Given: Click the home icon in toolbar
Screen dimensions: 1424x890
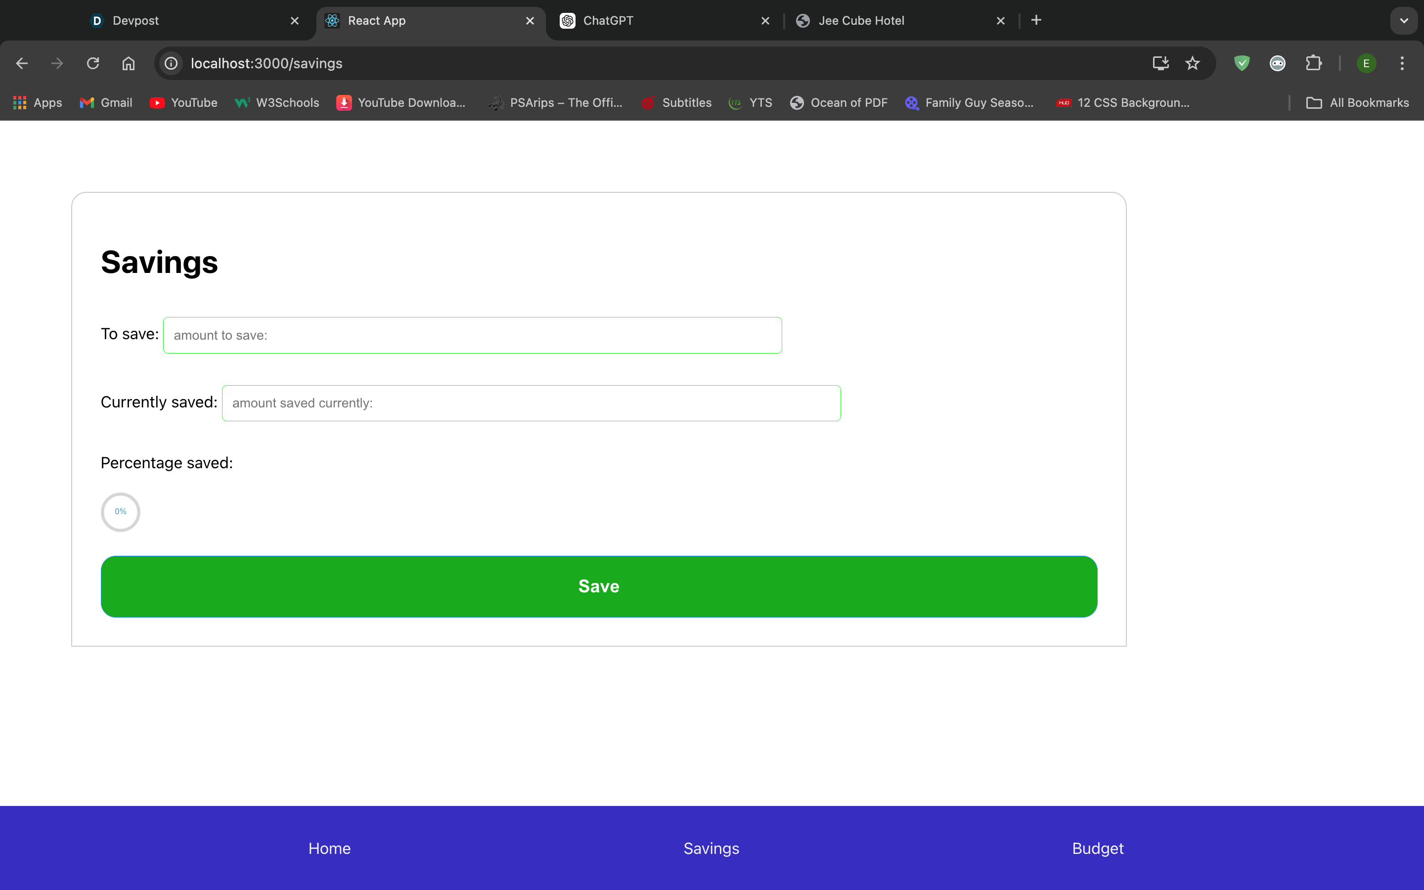Looking at the screenshot, I should click(x=128, y=63).
